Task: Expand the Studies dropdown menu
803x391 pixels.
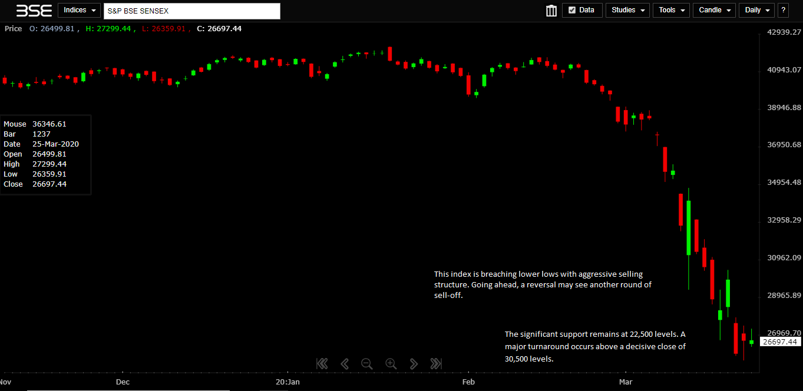Action: pos(627,10)
